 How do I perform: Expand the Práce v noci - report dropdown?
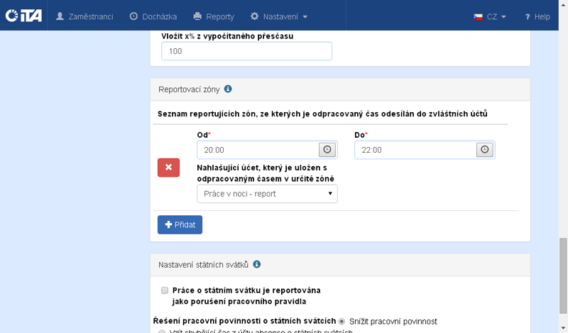pyautogui.click(x=267, y=194)
